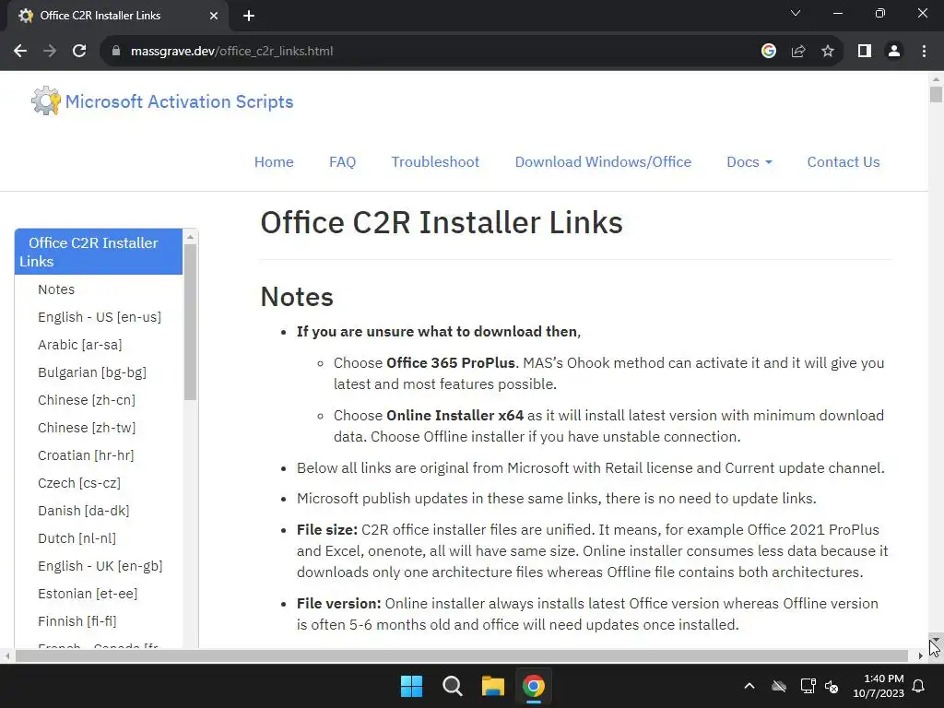Click the Chrome taskbar icon

pos(534,686)
